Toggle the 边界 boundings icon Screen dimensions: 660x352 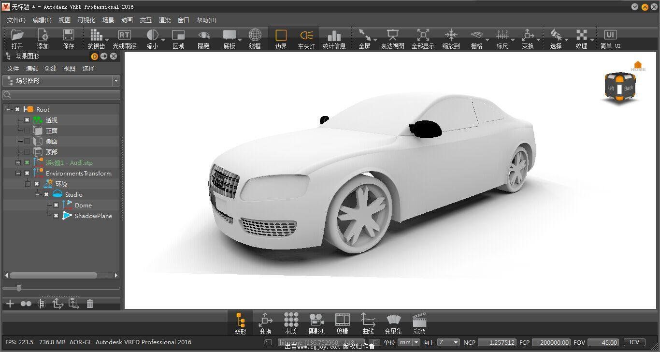(x=281, y=35)
